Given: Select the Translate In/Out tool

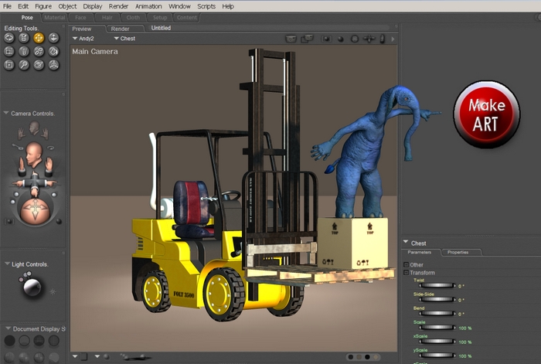Looking at the screenshot, I should (x=53, y=37).
